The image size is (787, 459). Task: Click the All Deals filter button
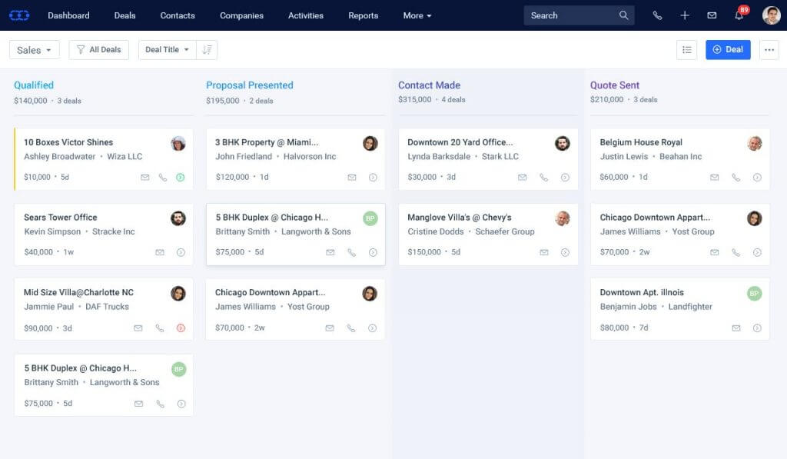click(98, 50)
